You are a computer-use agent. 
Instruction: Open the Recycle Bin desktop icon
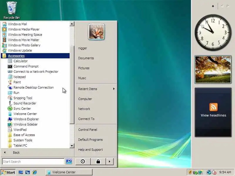[x=11, y=10]
